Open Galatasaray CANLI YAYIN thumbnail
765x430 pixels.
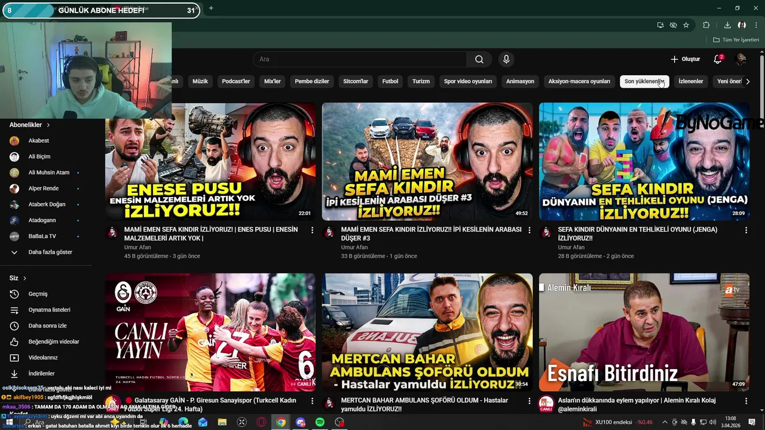pyautogui.click(x=210, y=332)
